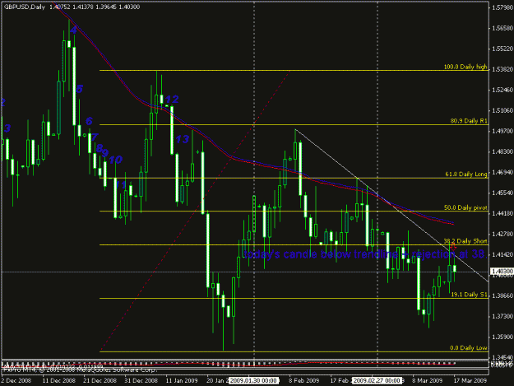Select the '0.0 Daily Low' label
This screenshot has width=514, height=386.
[x=469, y=348]
